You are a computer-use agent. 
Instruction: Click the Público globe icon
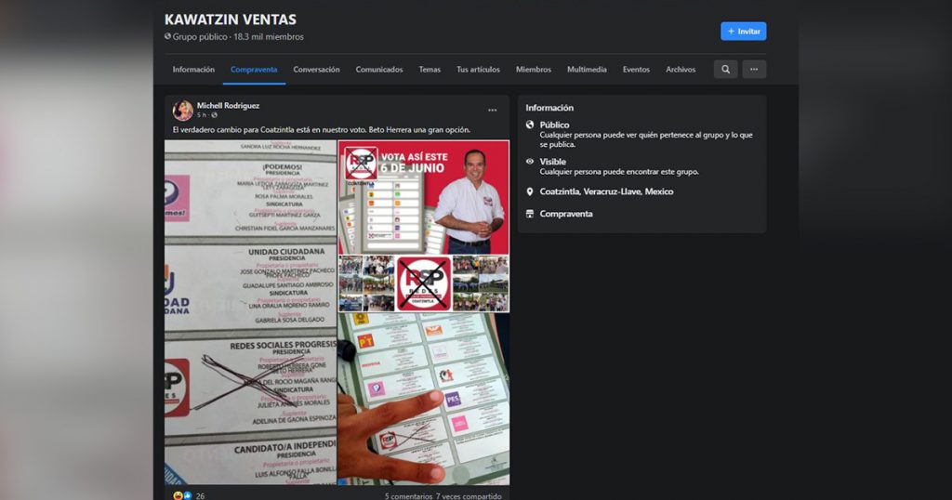coord(530,125)
